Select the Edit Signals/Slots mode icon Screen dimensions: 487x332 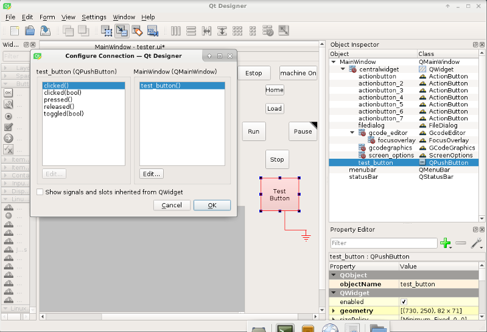coord(122,30)
